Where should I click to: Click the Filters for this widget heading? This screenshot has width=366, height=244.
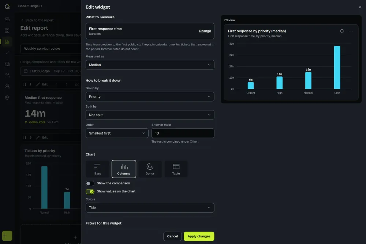[104, 223]
